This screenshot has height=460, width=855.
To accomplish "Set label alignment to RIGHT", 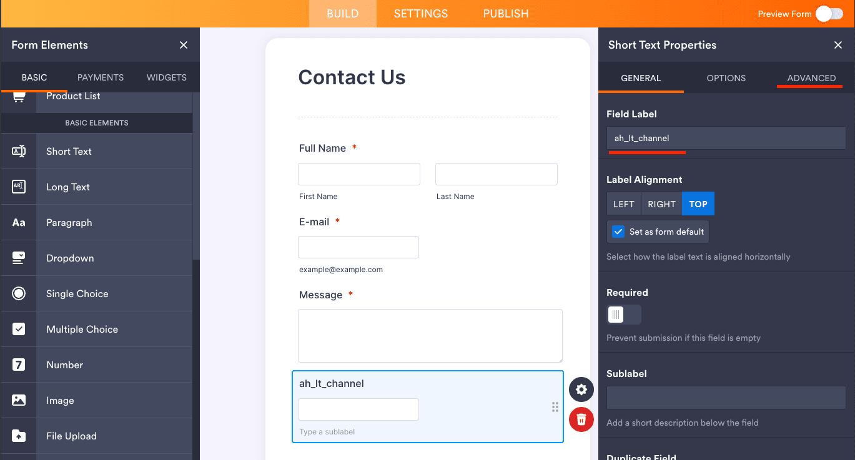I will [661, 204].
